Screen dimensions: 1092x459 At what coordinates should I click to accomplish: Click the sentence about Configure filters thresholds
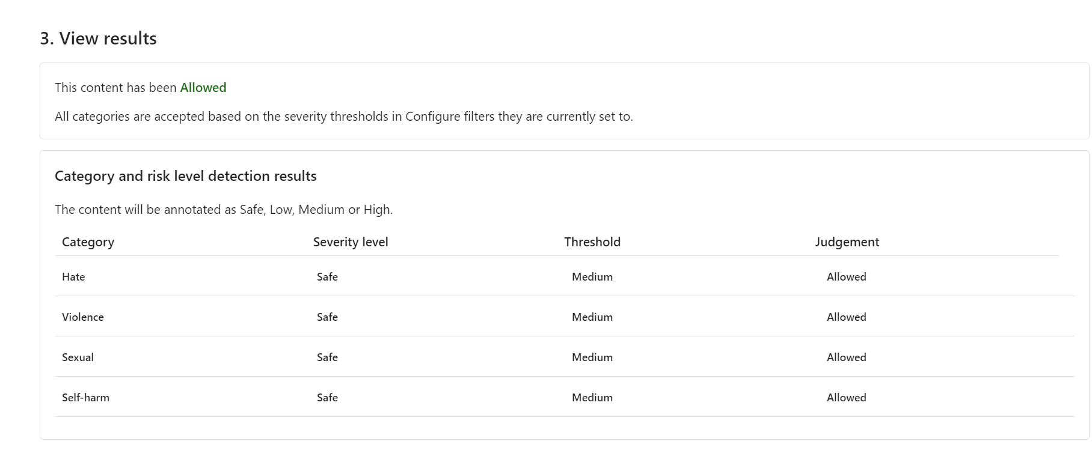pos(343,117)
